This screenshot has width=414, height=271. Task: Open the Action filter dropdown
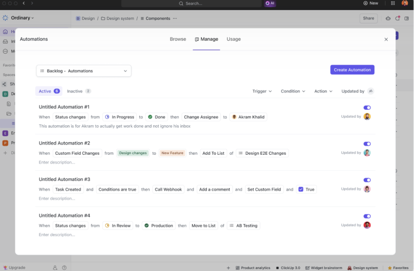323,91
